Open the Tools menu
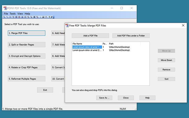Screen dimensions: 189x118 pyautogui.click(x=12, y=14)
